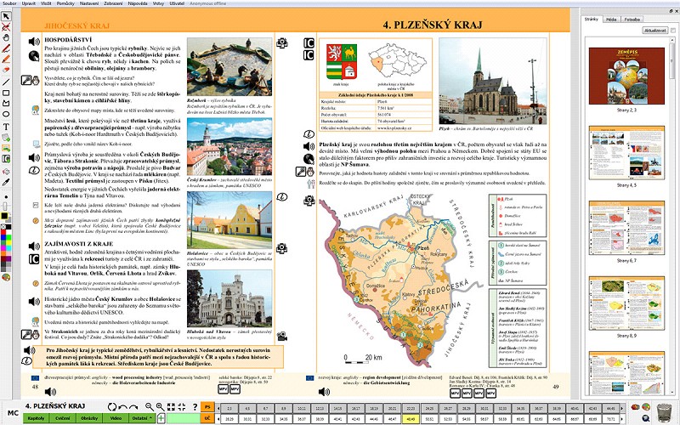
Task: Open the Nápověda menu
Action: click(x=138, y=3)
